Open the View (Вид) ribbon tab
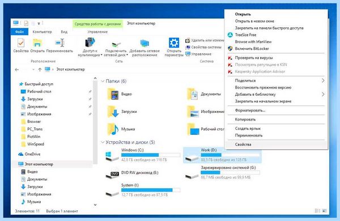Viewport: 340px width, 221px height. 64,32
